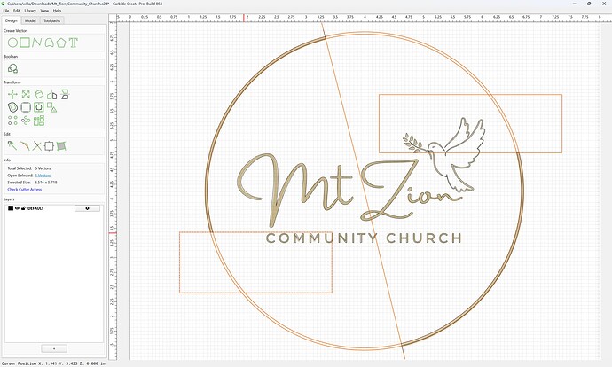612x367 pixels.
Task: Select the arch shape tool
Action: [49, 43]
